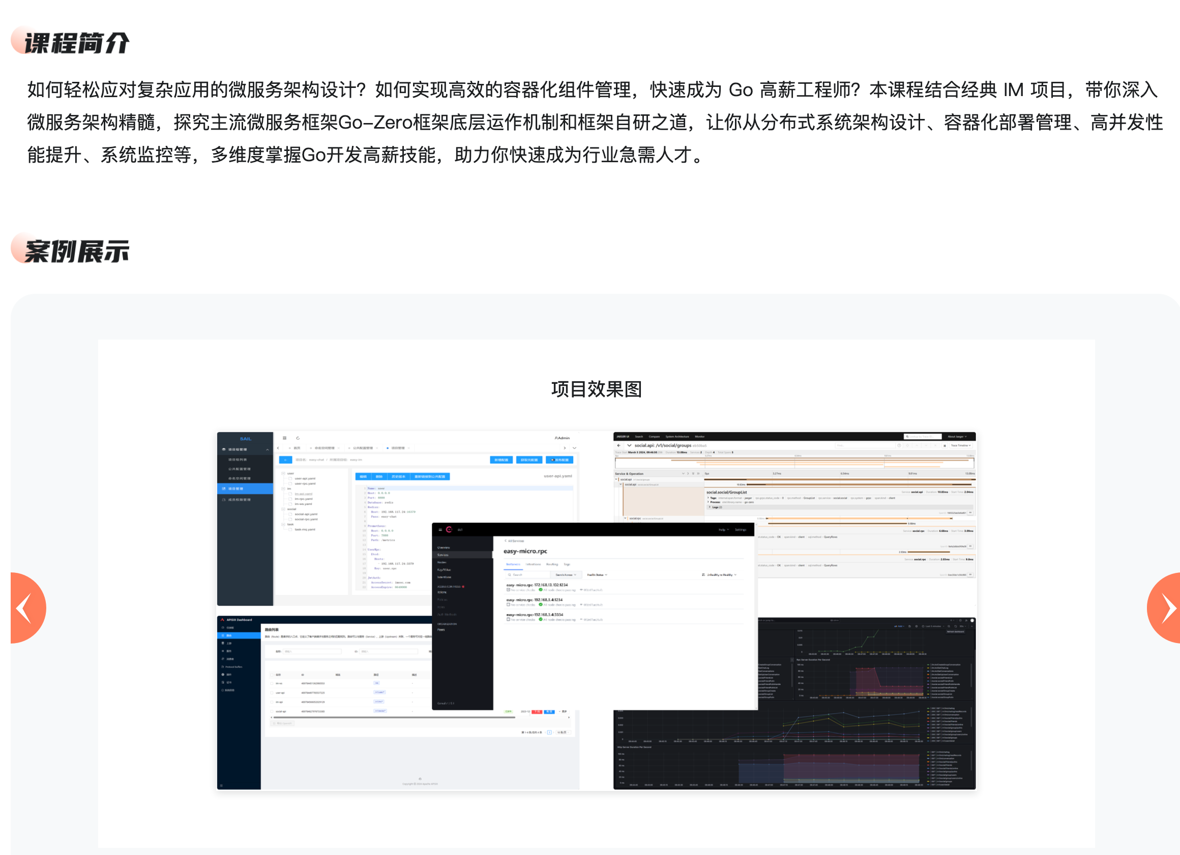Click the refresh icon in SAIL header
The width and height of the screenshot is (1180, 855).
298,438
